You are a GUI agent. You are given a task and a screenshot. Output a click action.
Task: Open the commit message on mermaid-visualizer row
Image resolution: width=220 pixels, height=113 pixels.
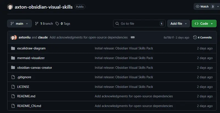(x=124, y=58)
